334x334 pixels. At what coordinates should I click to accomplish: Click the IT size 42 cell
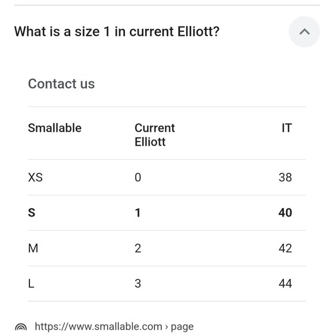point(285,248)
